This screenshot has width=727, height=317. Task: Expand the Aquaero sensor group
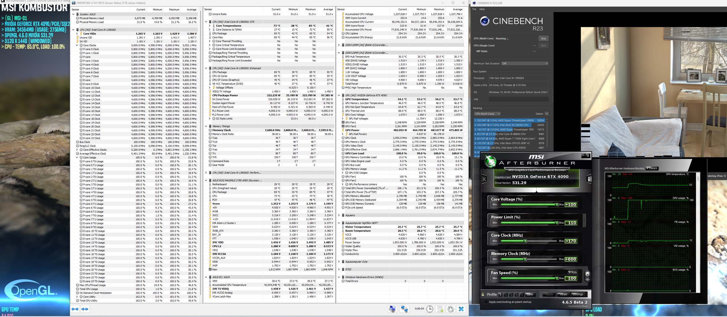click(339, 215)
